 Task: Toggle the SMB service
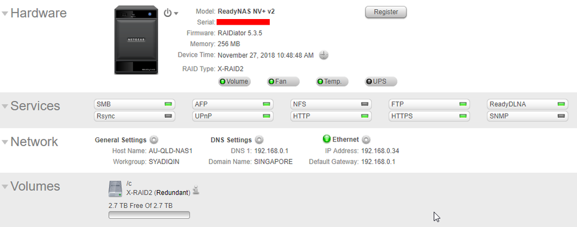(x=135, y=104)
